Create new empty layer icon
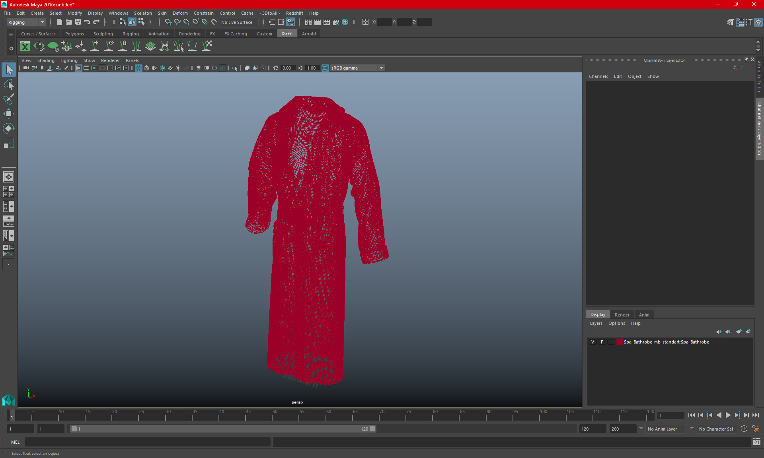Screen dimensions: 764x458 pos(739,332)
